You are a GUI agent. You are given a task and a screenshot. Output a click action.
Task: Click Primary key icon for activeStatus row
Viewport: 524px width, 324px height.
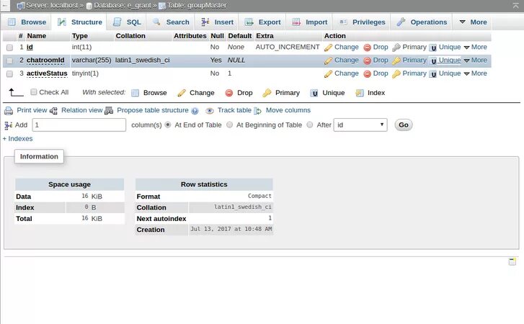396,73
